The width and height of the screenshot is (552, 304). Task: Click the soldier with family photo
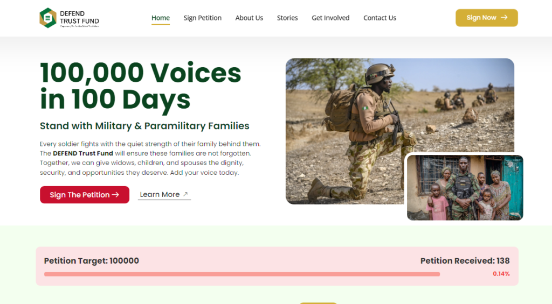(x=465, y=188)
